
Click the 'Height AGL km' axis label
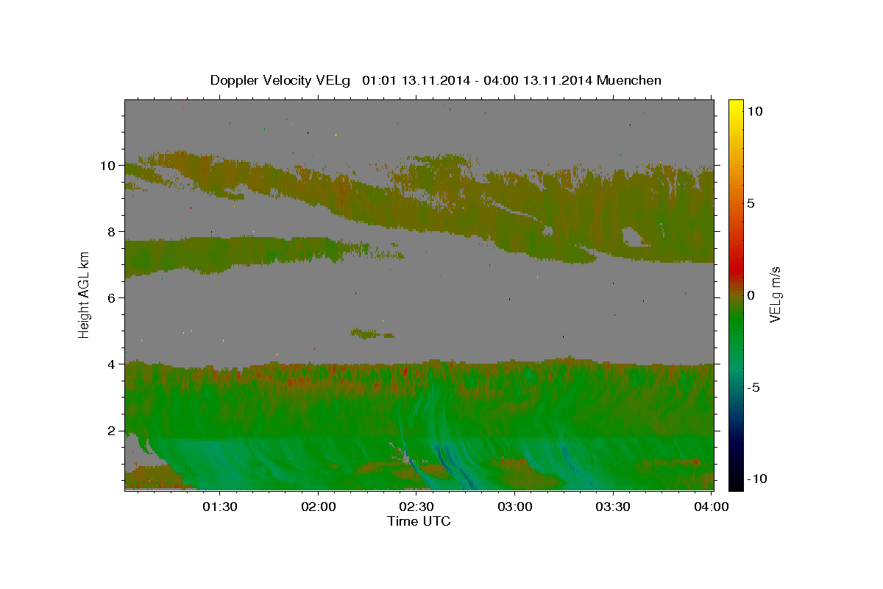coord(85,295)
